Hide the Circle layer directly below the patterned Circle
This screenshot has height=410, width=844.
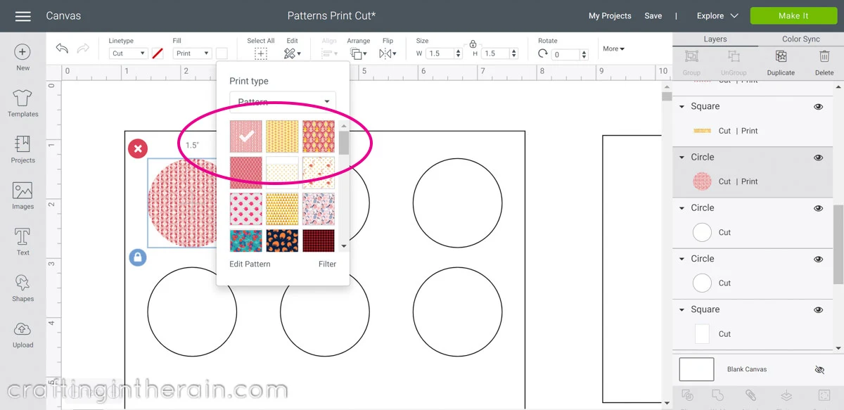click(818, 208)
